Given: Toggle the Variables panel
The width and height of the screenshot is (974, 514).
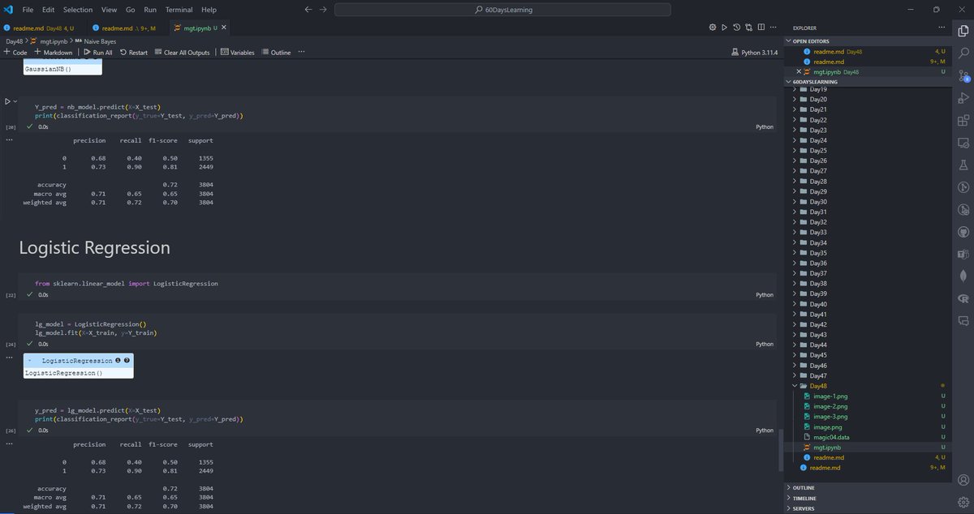Looking at the screenshot, I should tap(237, 52).
